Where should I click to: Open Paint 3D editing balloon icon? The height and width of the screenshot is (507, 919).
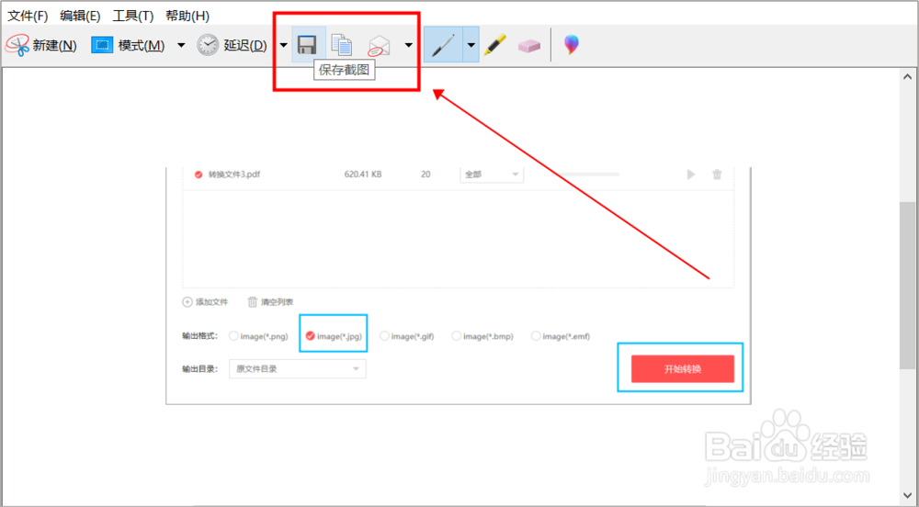[x=571, y=44]
